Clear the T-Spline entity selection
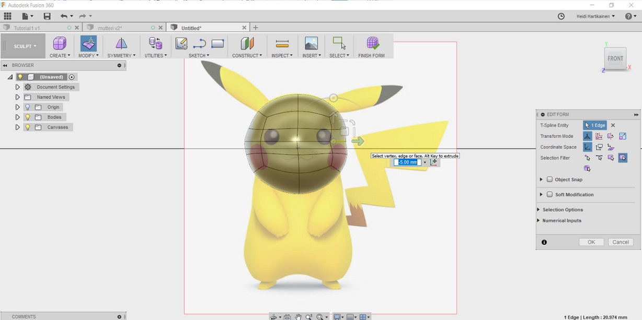 [x=613, y=125]
